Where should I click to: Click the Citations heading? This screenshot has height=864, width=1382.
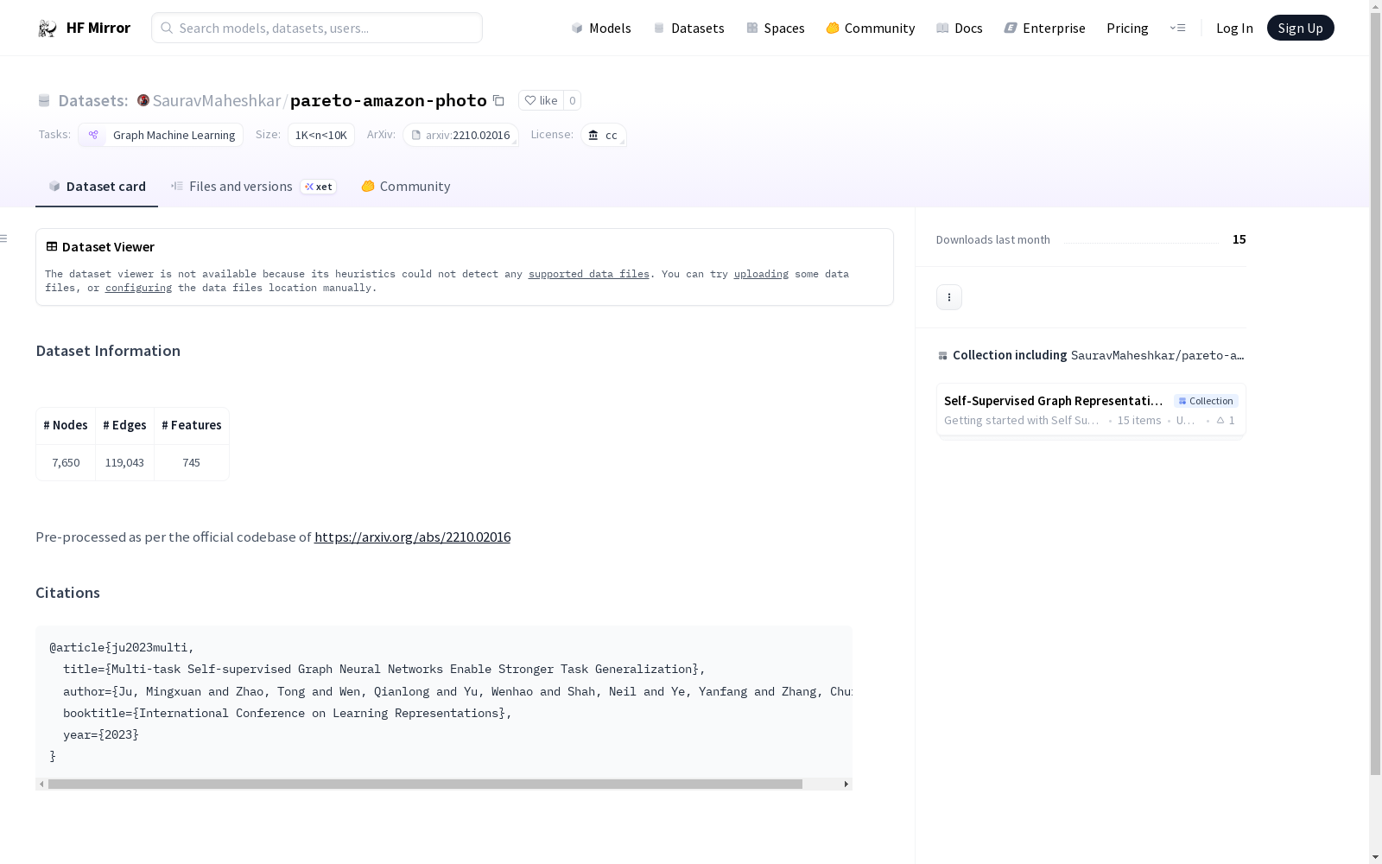(x=67, y=593)
